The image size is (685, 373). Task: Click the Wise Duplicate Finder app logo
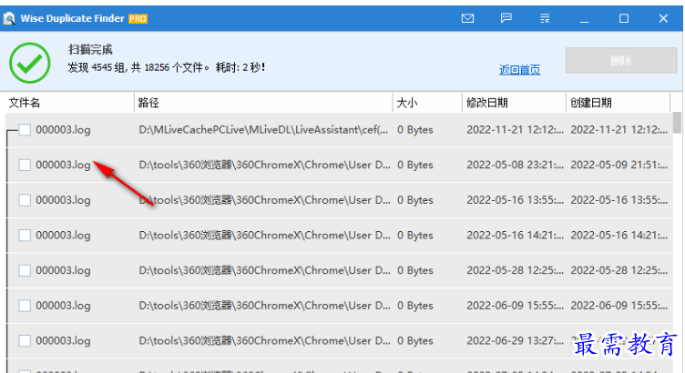click(x=9, y=18)
